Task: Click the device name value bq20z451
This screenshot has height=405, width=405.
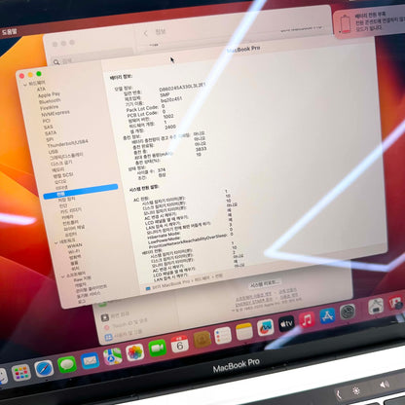Action: click(x=171, y=99)
